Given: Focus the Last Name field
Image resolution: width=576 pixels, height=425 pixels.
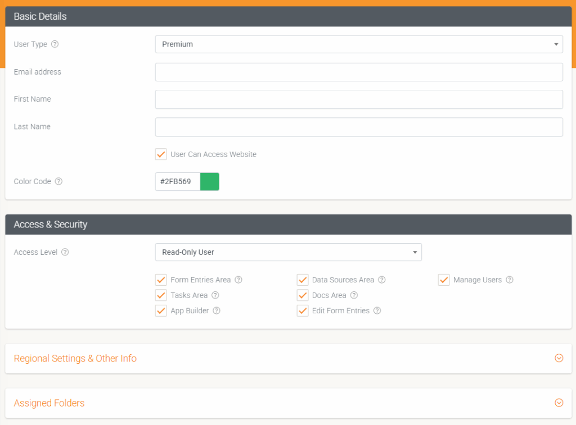Looking at the screenshot, I should pyautogui.click(x=359, y=127).
